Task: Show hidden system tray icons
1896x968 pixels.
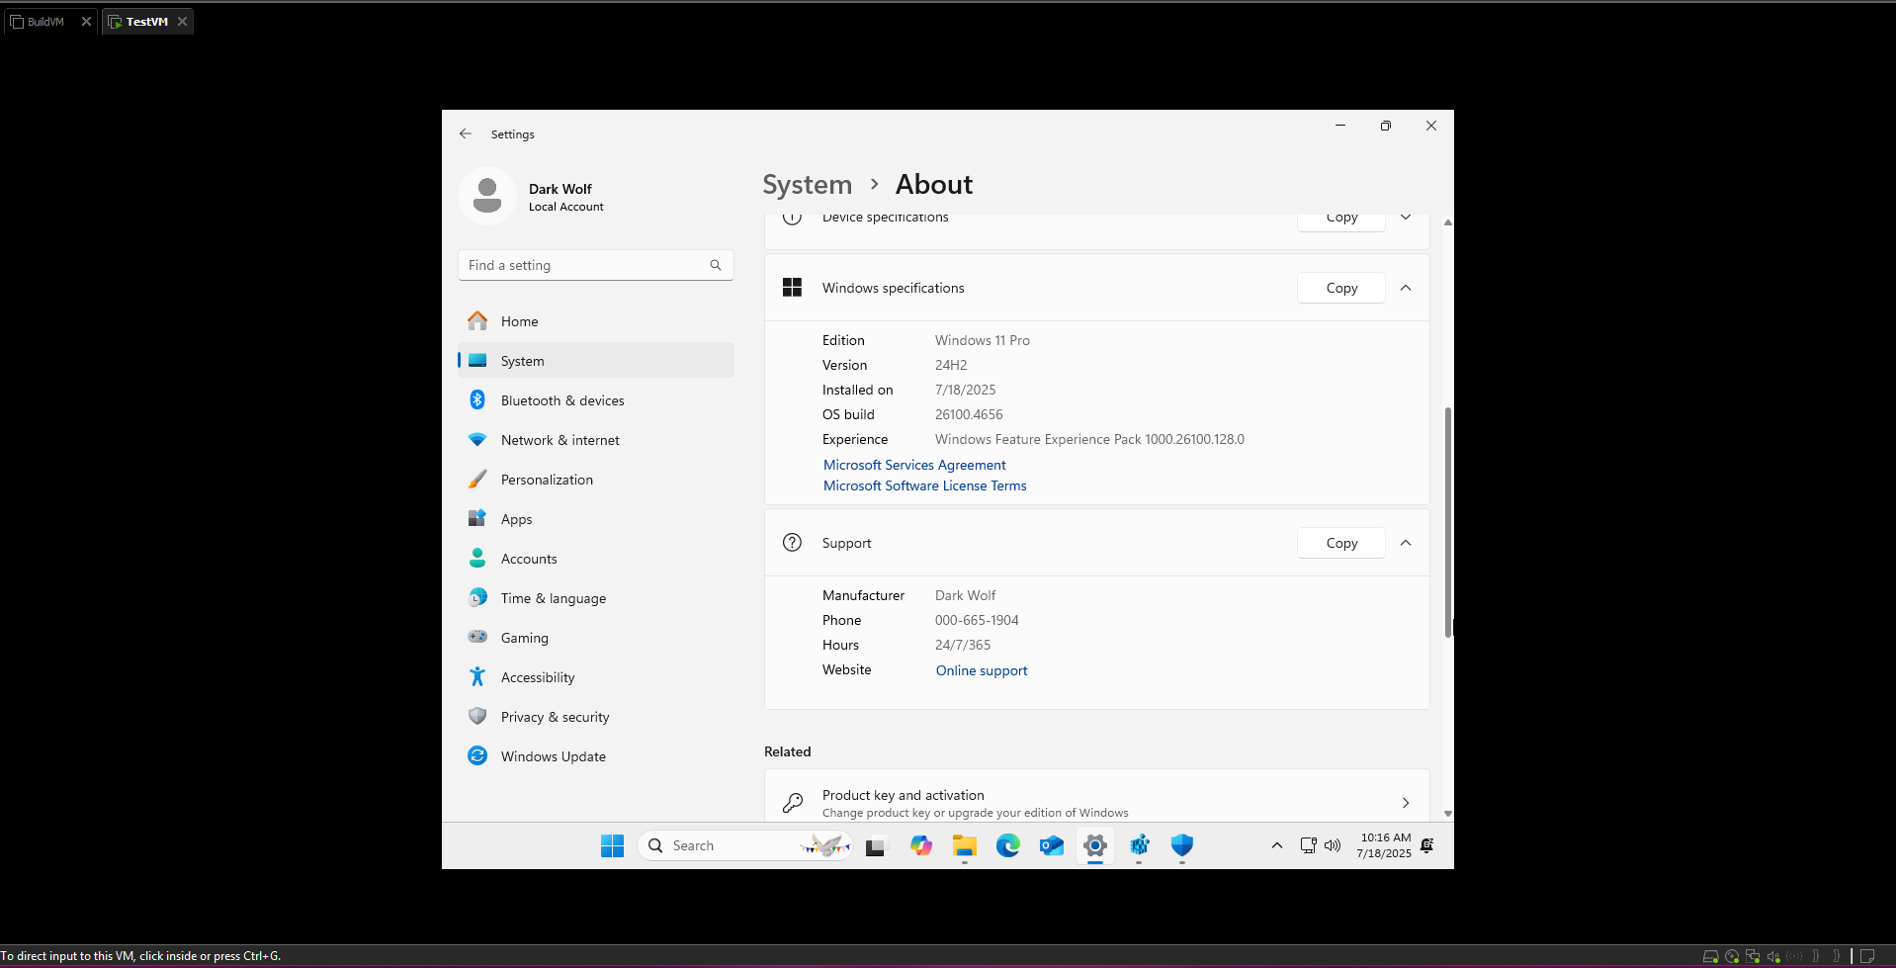Action: (x=1277, y=845)
